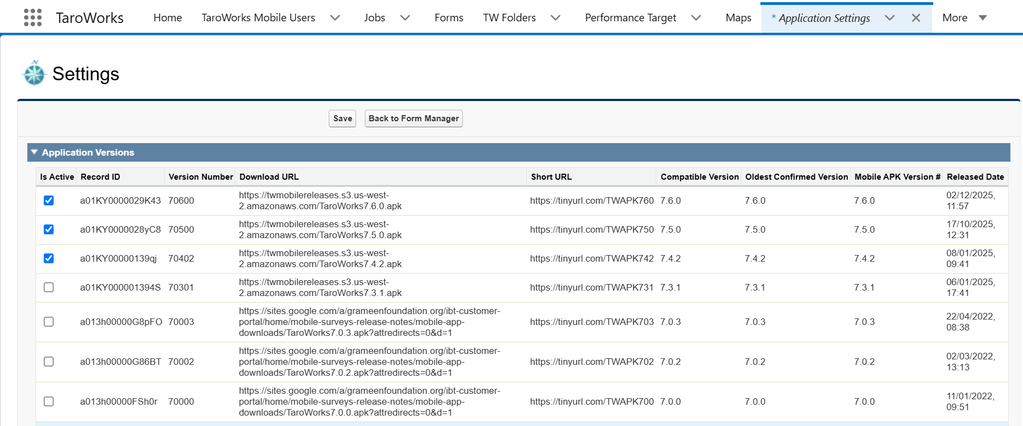
Task: Open the App Launcher grid icon
Action: click(x=33, y=17)
